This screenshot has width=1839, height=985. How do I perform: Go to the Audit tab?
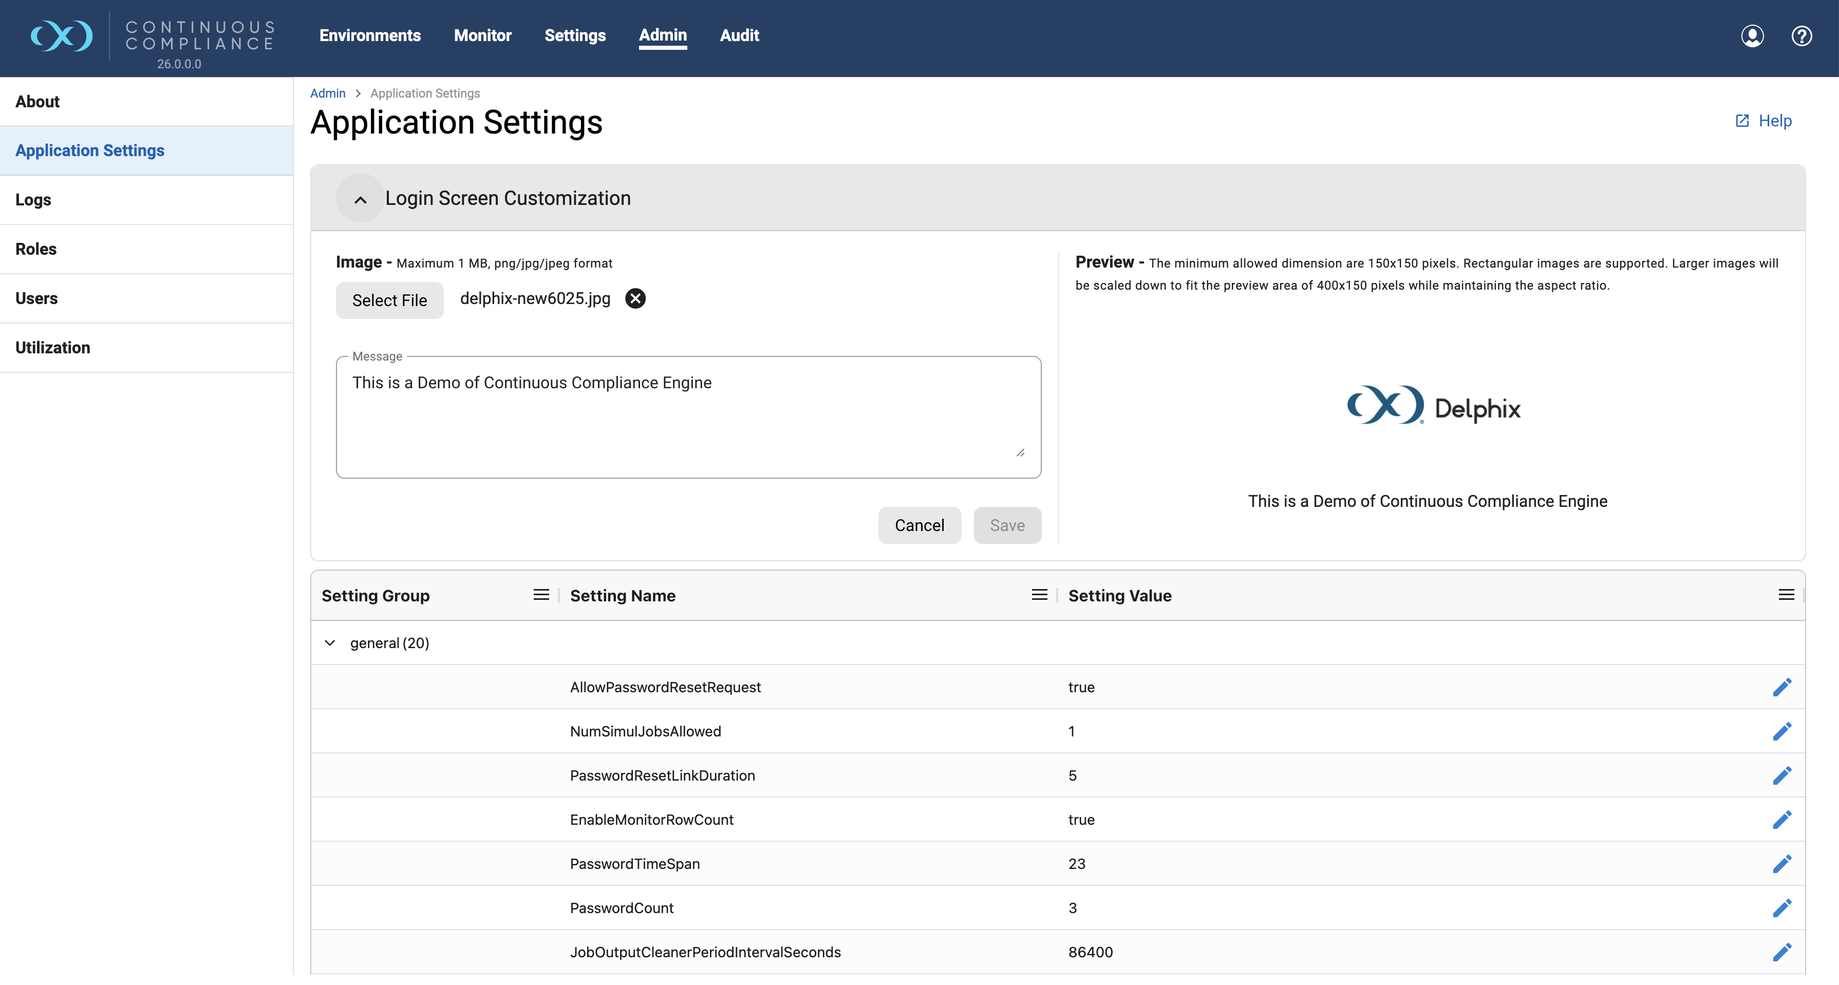pyautogui.click(x=739, y=35)
